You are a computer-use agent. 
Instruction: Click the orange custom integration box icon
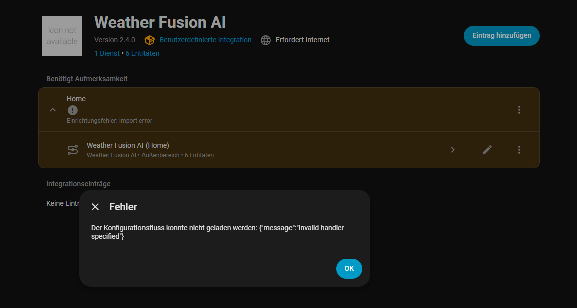click(149, 40)
